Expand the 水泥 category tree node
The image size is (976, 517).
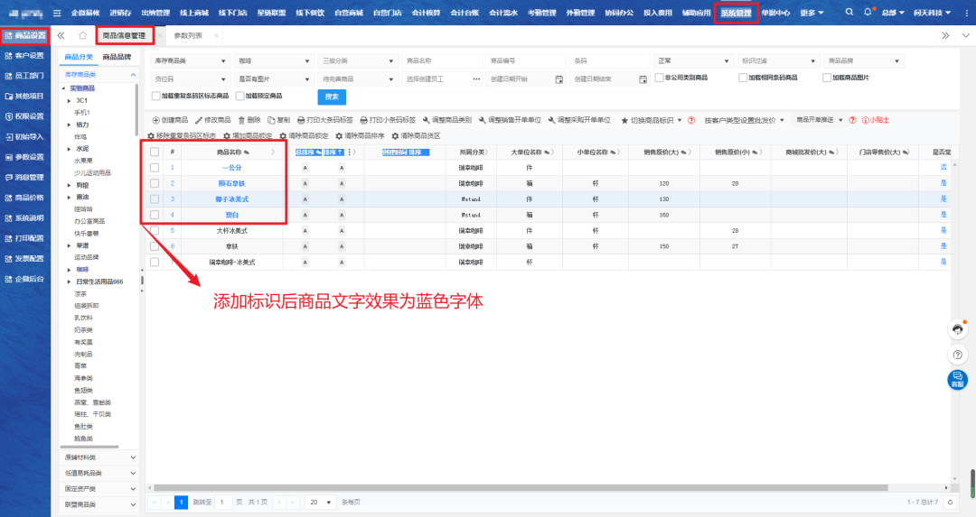70,148
